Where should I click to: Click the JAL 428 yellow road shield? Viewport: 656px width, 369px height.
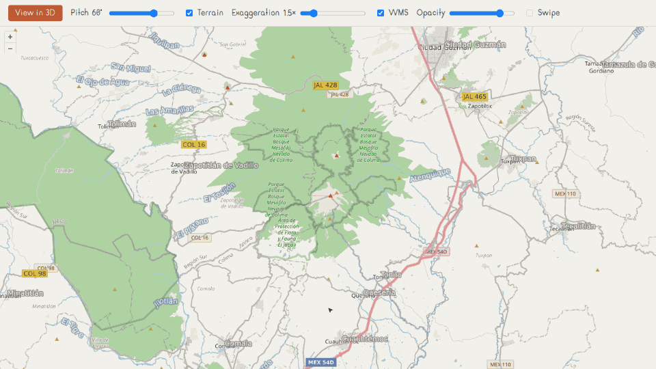click(325, 85)
